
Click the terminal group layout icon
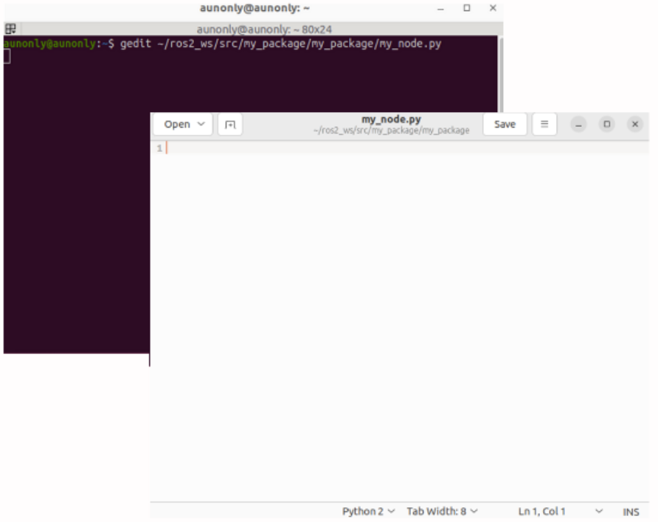[x=10, y=29]
